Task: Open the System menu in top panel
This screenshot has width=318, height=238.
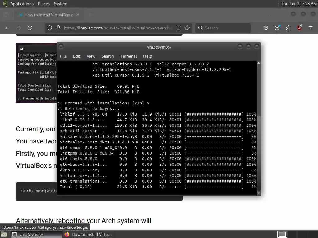Action: [61, 4]
